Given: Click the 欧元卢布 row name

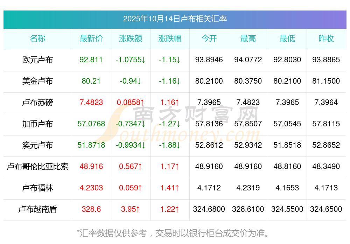Looking at the screenshot, I should point(37,60).
